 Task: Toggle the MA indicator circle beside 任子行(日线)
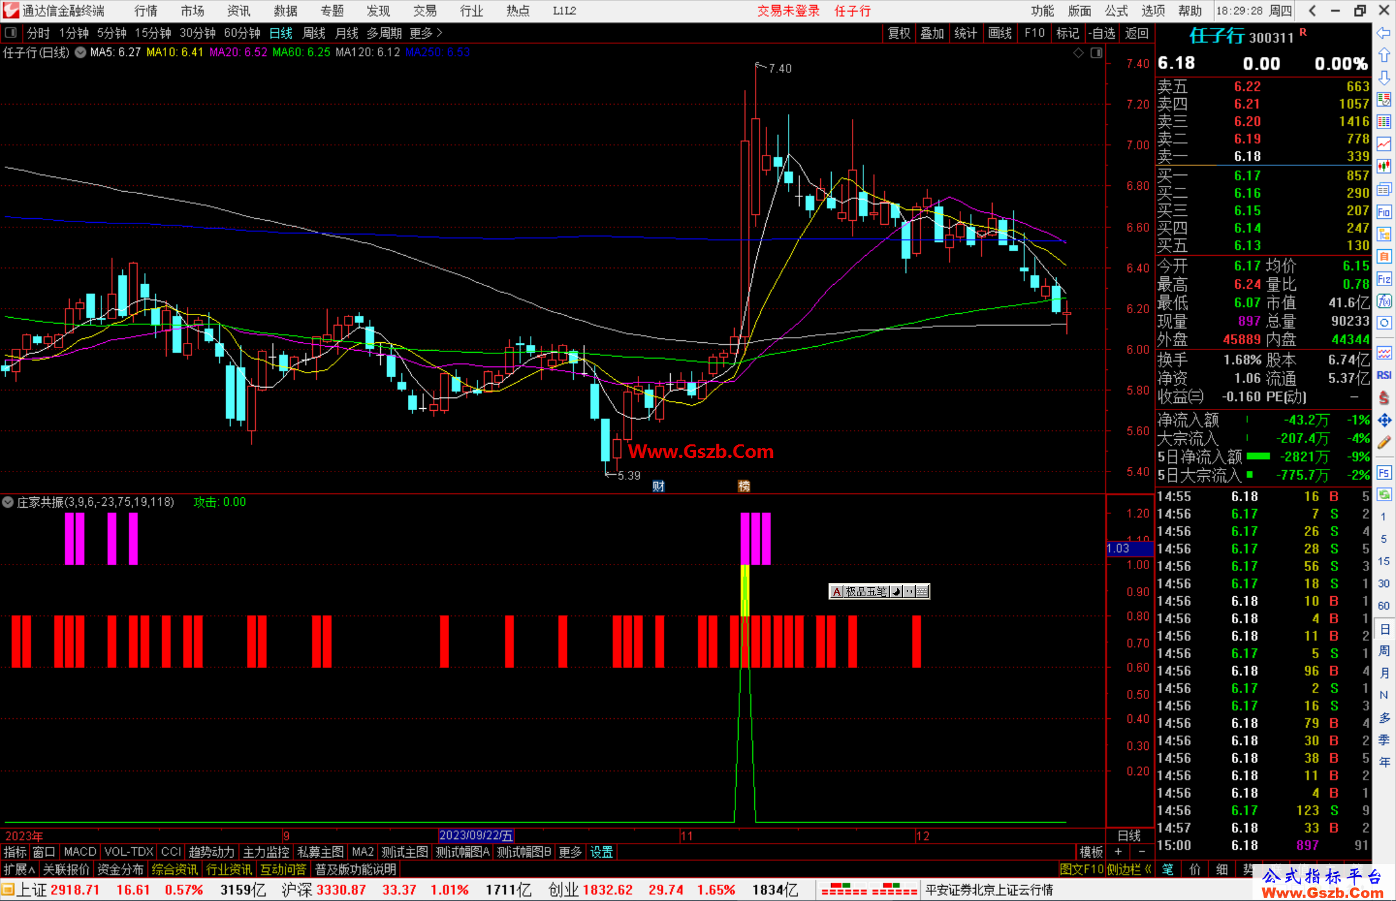(x=80, y=53)
